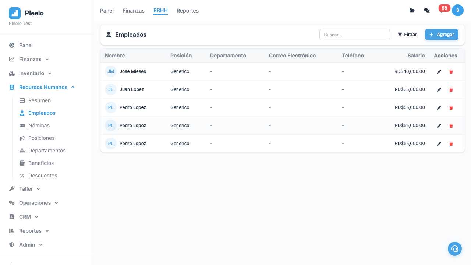Click the notification badge showing 58
This screenshot has height=265, width=471.
pyautogui.click(x=444, y=8)
